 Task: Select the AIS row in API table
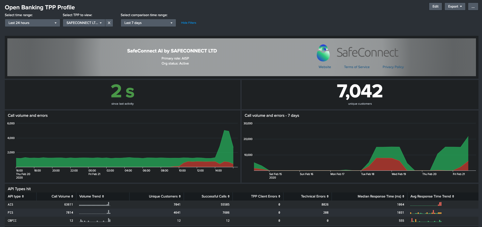pos(10,205)
